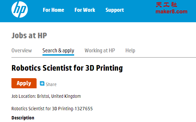Click the HP logo in the header
The height and width of the screenshot is (122, 196).
point(20,9)
